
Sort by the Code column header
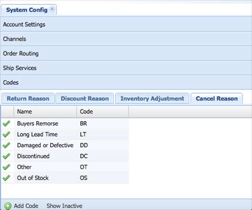(x=103, y=112)
